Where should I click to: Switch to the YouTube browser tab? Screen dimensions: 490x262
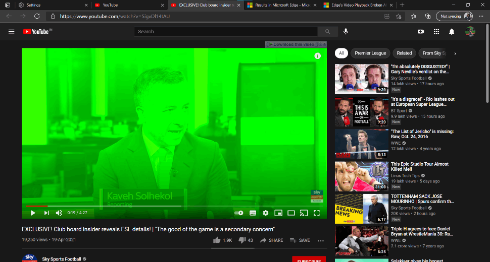pyautogui.click(x=129, y=5)
